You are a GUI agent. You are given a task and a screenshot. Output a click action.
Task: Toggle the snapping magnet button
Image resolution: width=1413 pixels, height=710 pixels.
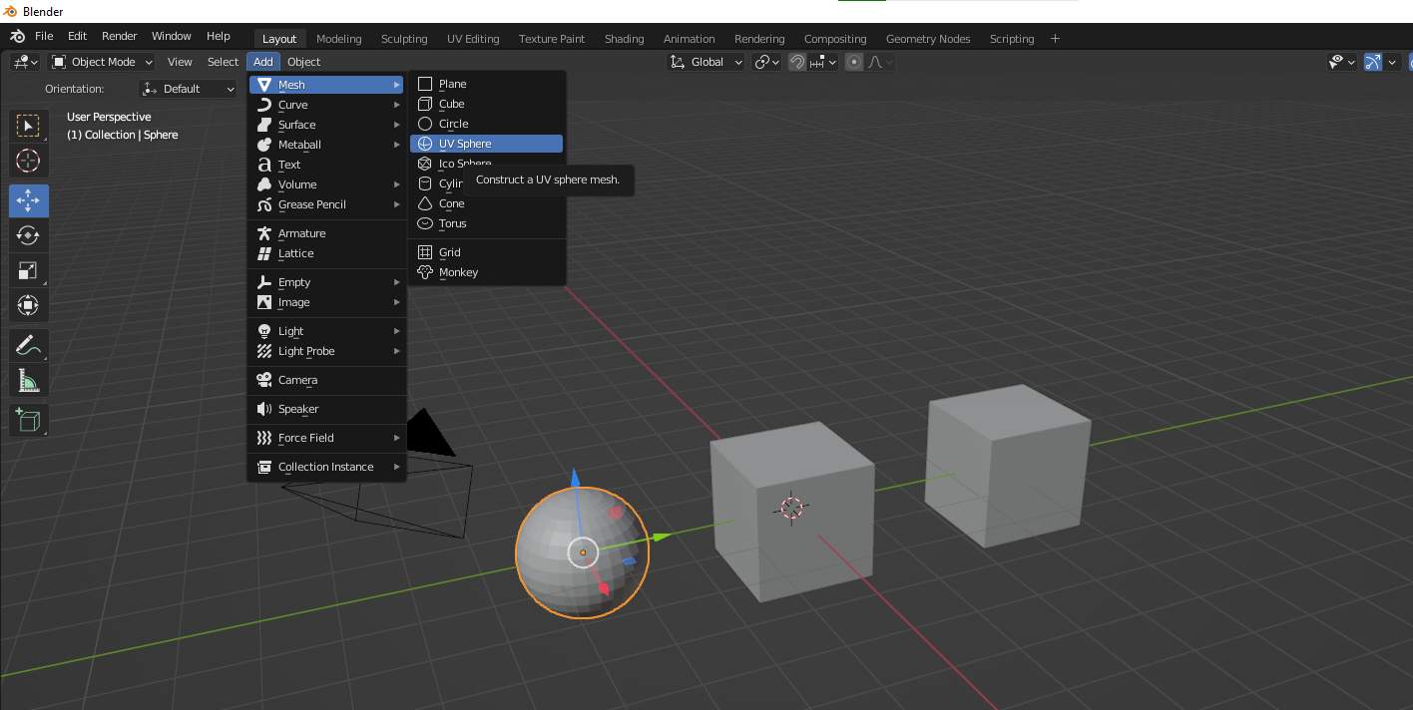797,62
